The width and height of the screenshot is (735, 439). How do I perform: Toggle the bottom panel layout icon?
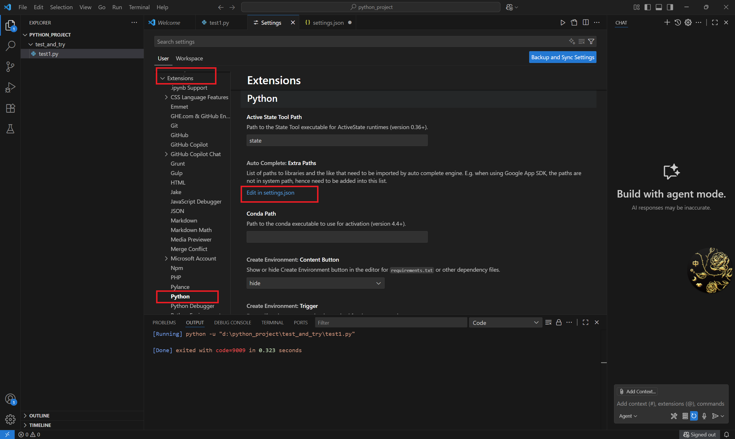click(x=659, y=7)
